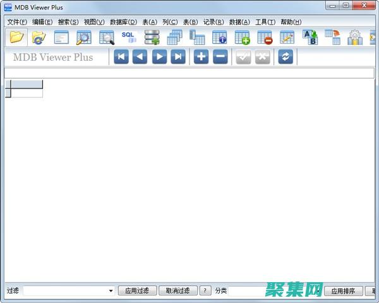Click the add table icon with green plus
This screenshot has width=379, height=303.
pyautogui.click(x=242, y=37)
